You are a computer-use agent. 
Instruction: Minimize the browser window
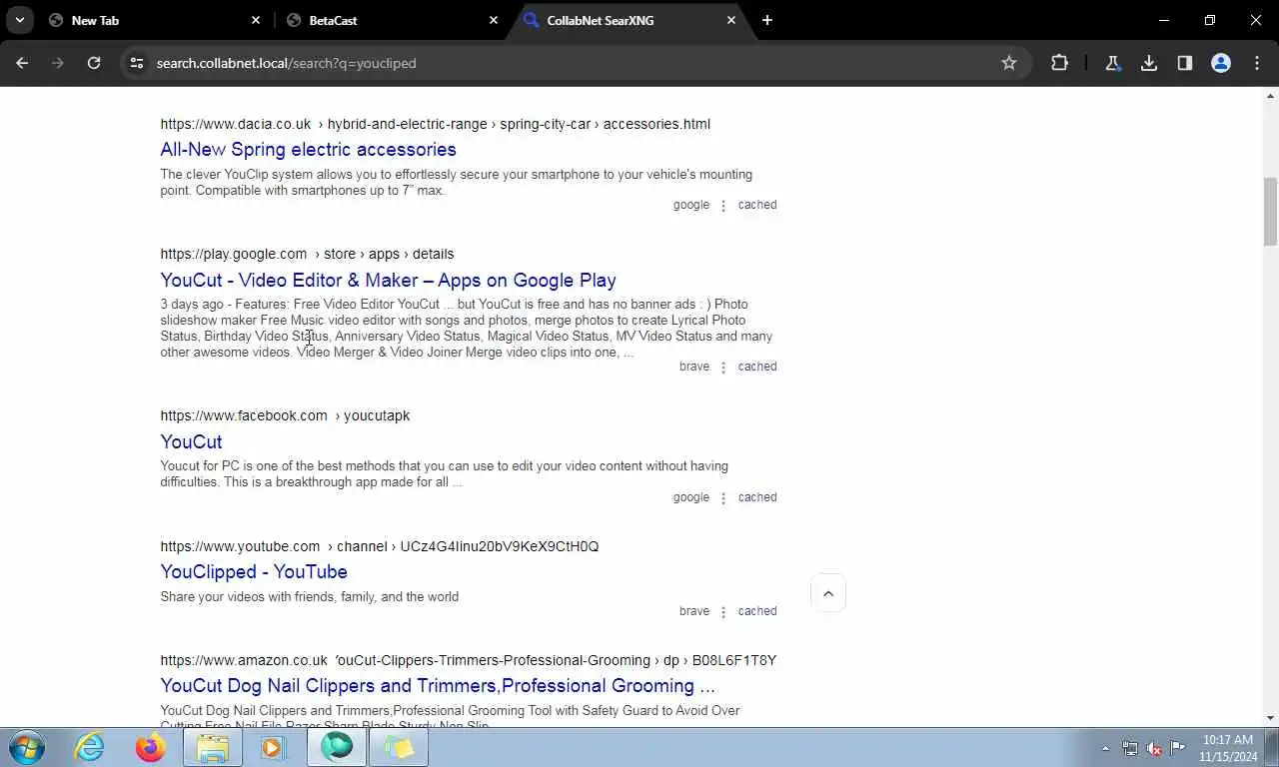1164,20
